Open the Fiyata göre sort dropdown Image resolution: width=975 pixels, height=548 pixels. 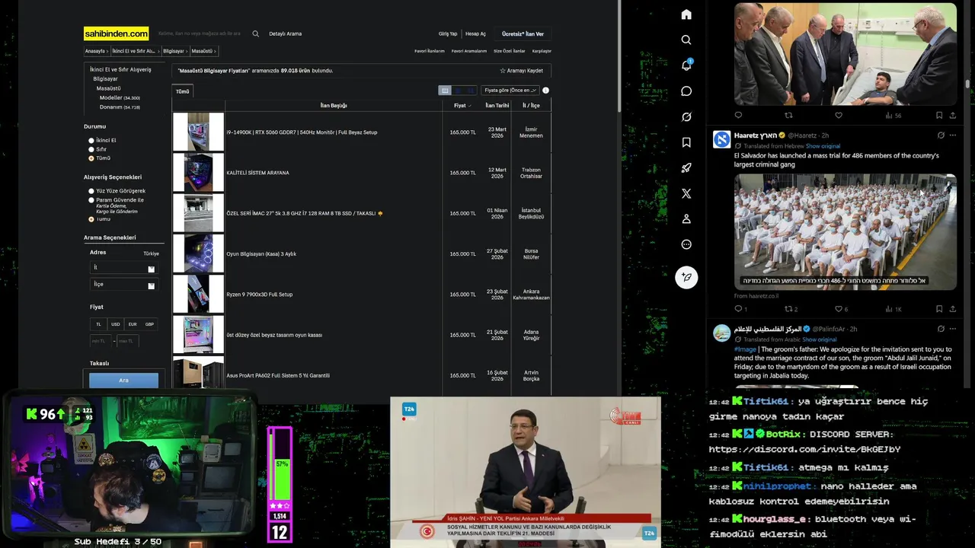point(510,90)
